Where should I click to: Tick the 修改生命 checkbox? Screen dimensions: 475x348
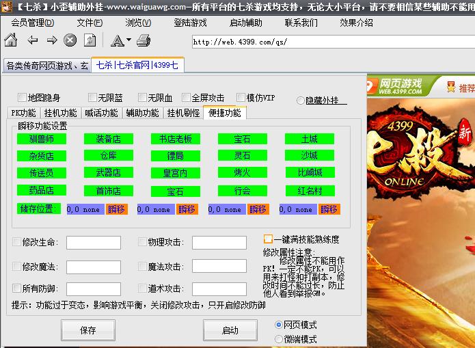coord(16,241)
